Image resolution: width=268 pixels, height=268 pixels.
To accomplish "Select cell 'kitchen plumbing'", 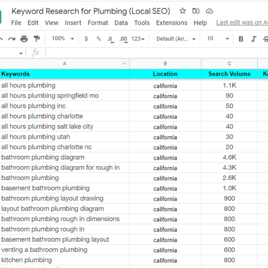I will pos(65,260).
